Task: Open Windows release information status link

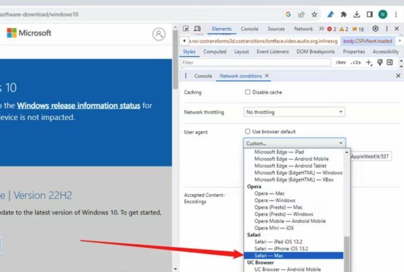Action: (78, 105)
